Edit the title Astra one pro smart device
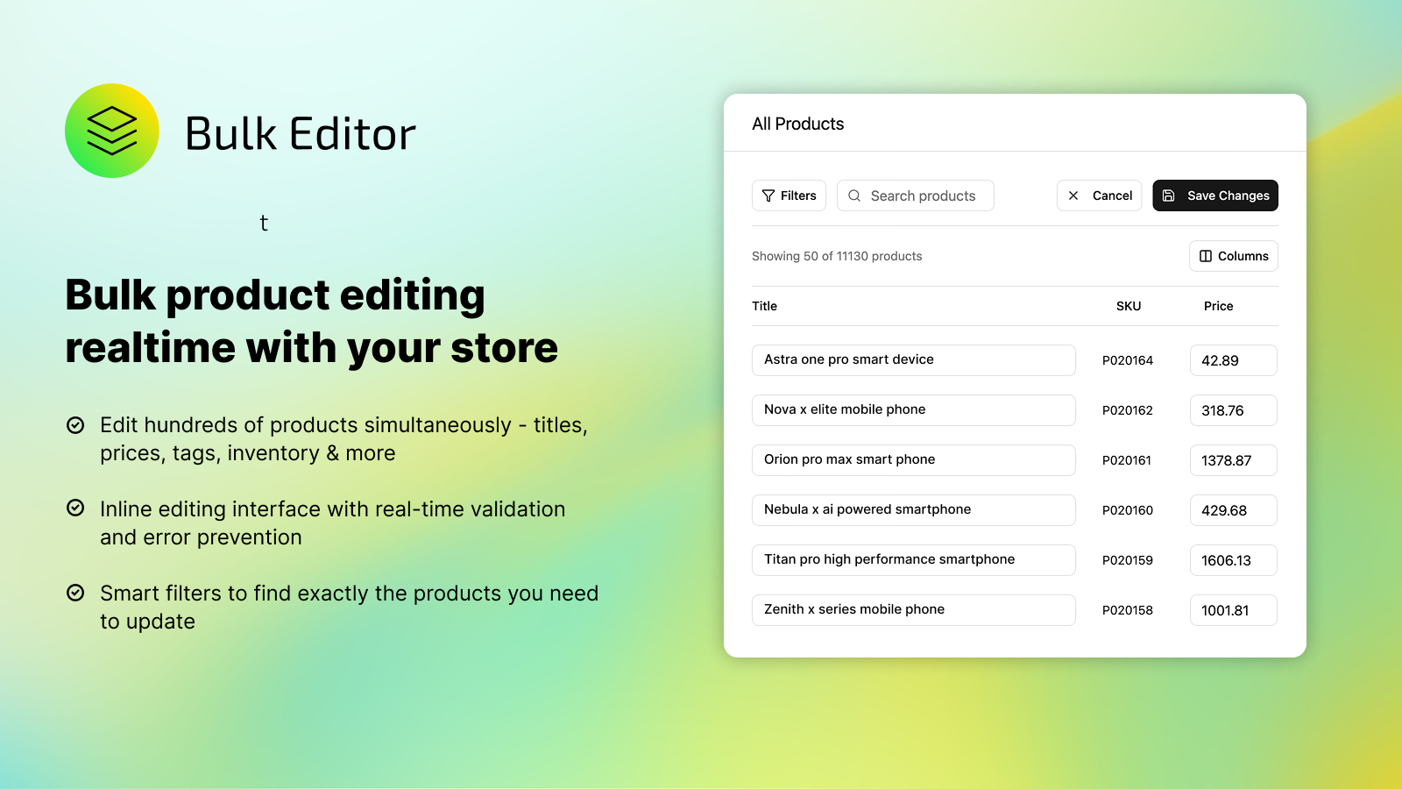The image size is (1402, 789). coord(914,360)
